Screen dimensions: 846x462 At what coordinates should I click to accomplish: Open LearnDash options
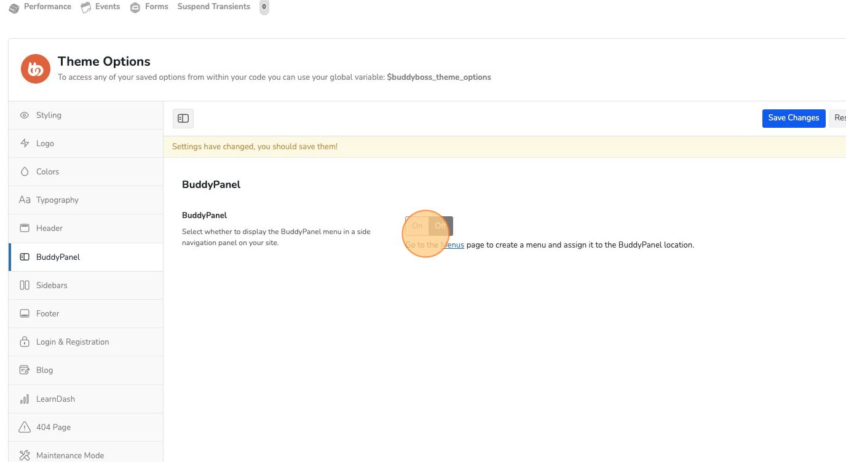click(86, 399)
